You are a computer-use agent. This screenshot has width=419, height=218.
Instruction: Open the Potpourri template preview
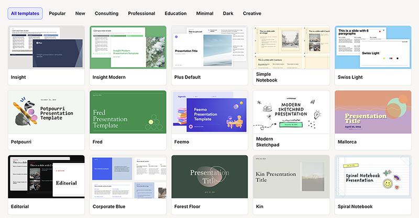tap(46, 112)
